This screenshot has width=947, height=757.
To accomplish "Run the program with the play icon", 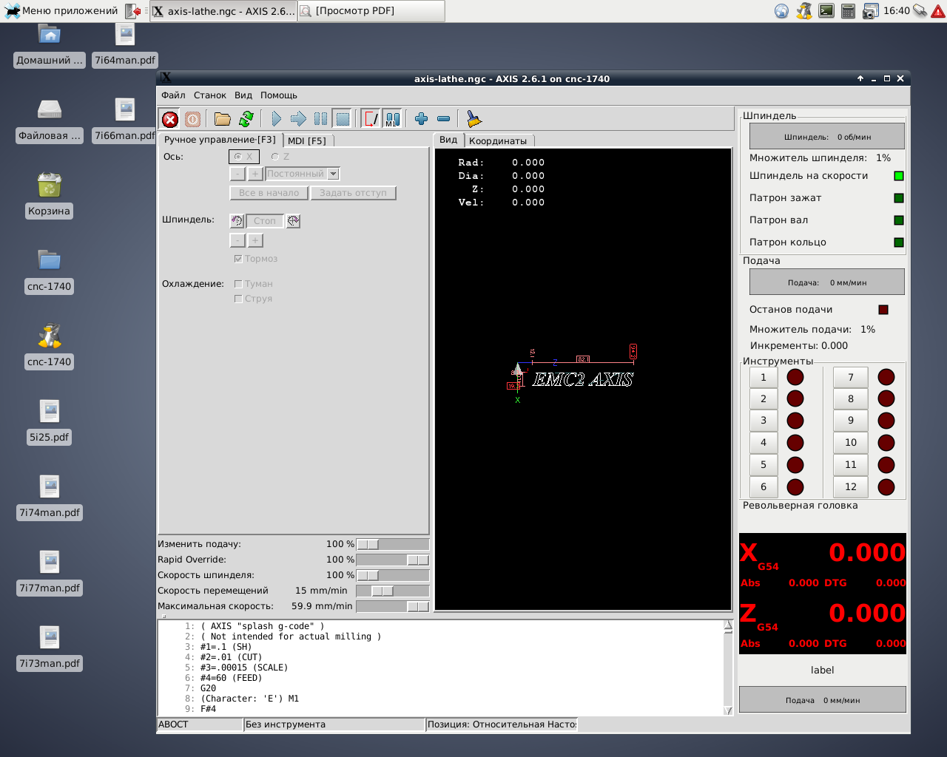I will click(276, 119).
